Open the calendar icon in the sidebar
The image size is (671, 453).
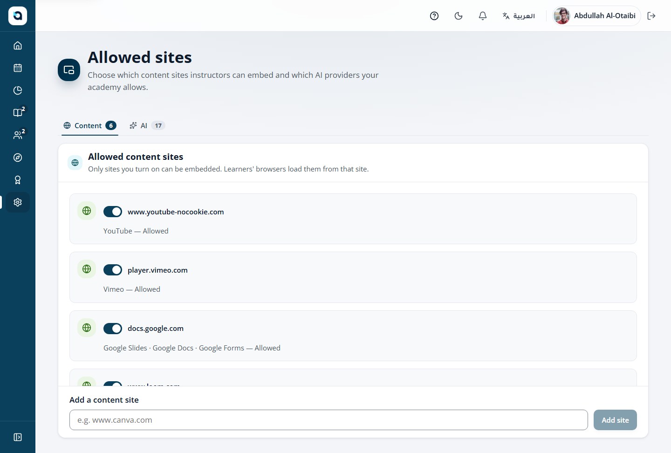(x=18, y=68)
